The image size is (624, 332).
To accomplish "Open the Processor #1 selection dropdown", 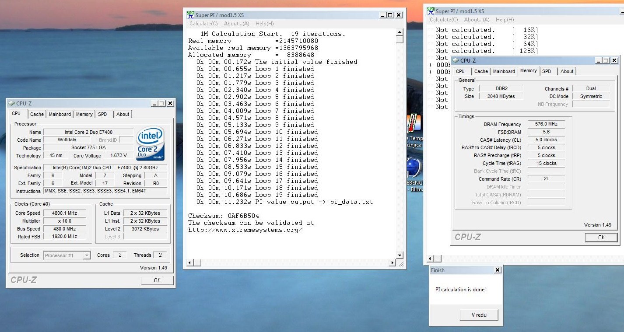I will click(x=67, y=255).
